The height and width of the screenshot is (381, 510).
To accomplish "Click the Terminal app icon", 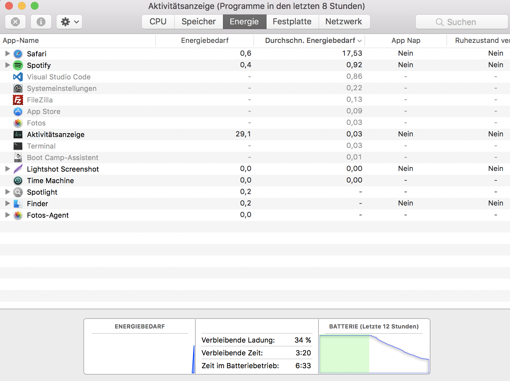I will [x=18, y=146].
